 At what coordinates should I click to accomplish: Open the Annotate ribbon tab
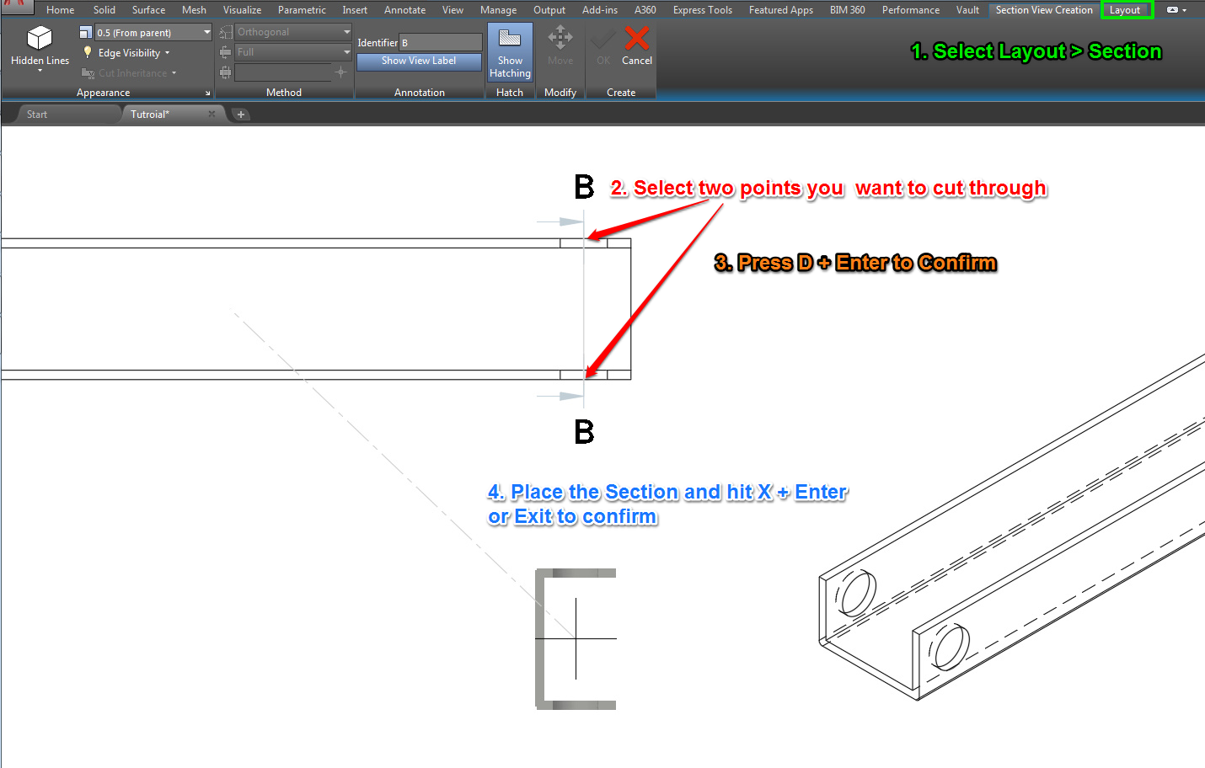coord(404,10)
